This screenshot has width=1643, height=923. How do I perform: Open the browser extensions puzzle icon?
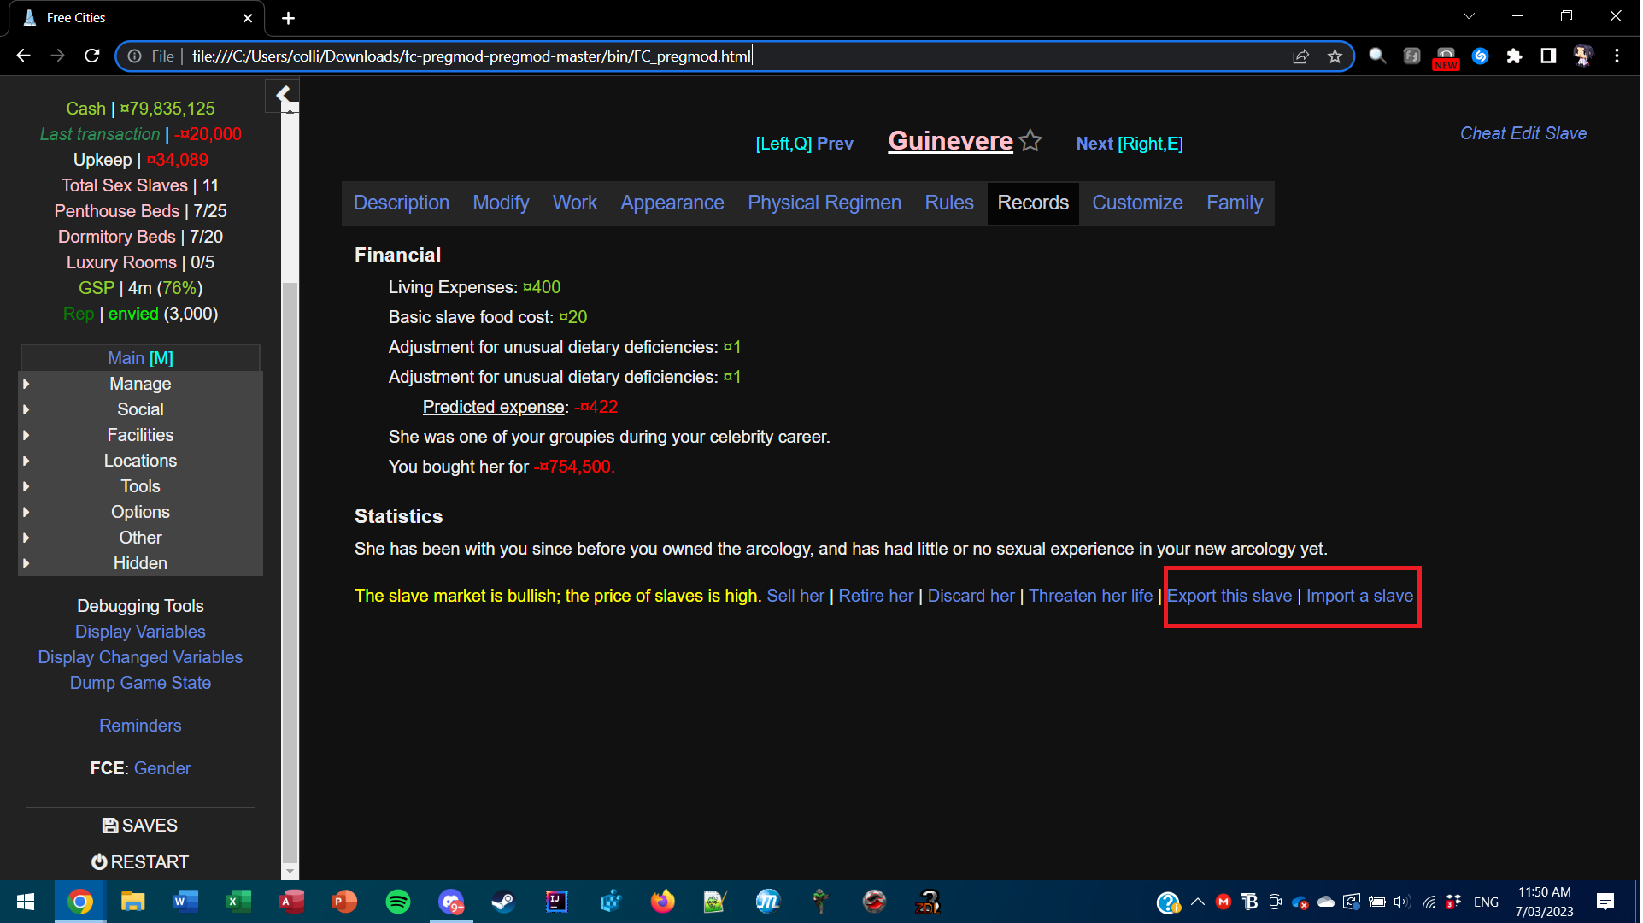coord(1514,56)
